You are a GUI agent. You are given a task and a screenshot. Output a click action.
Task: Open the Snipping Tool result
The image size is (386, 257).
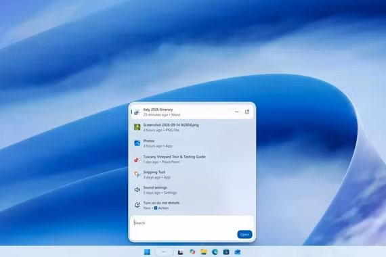192,174
